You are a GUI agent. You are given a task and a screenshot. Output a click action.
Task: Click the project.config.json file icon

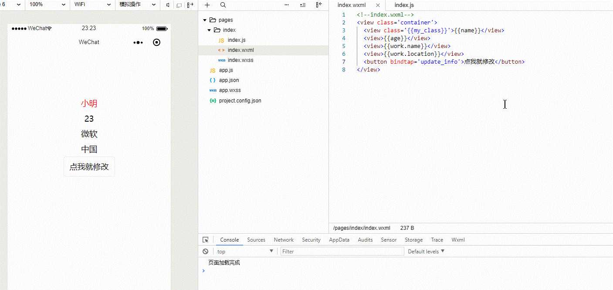tap(213, 101)
